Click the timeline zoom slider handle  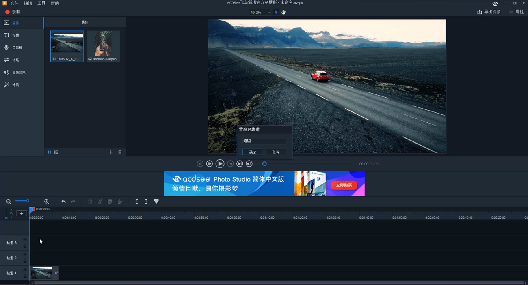(x=28, y=201)
